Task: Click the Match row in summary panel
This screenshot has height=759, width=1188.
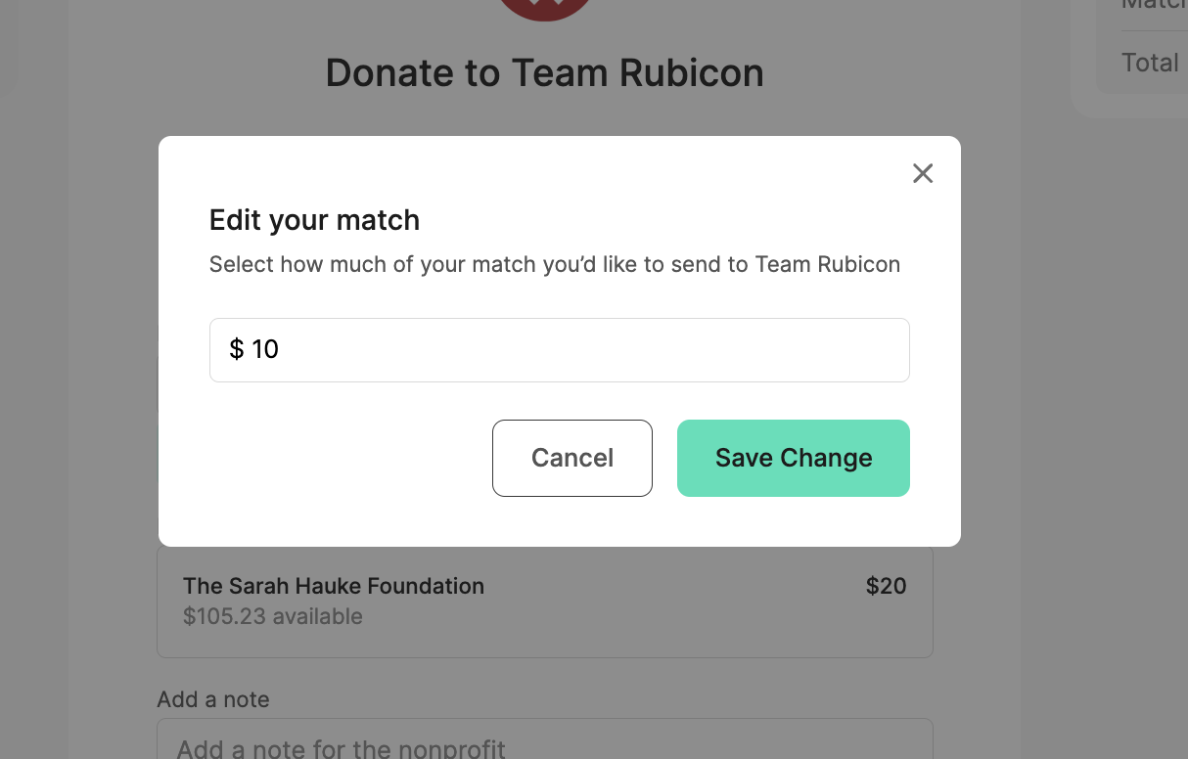Action: (1155, 5)
